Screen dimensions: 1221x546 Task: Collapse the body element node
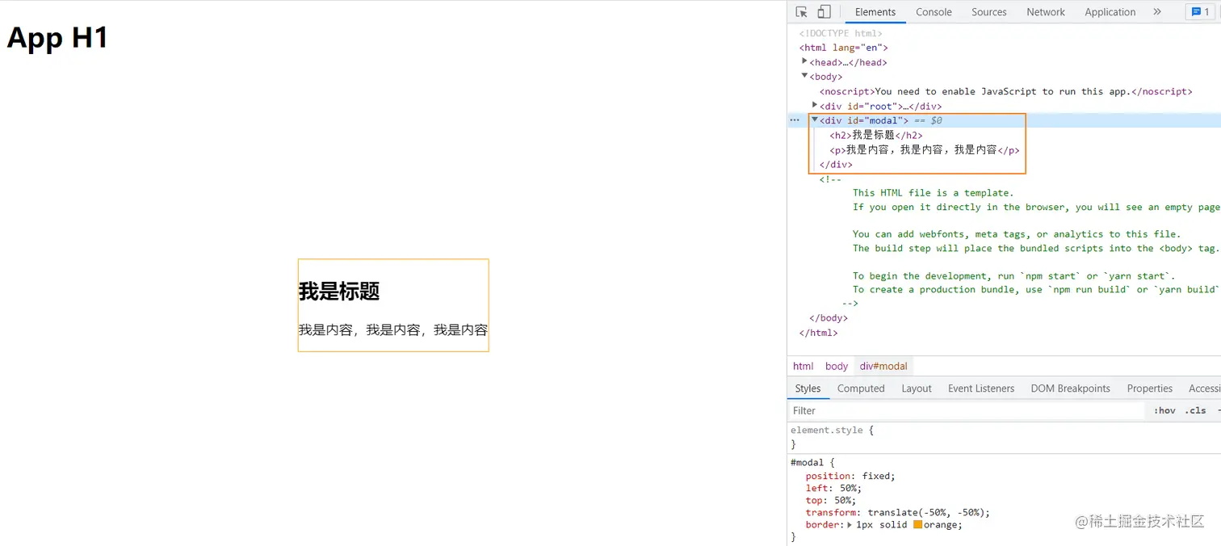(x=804, y=76)
